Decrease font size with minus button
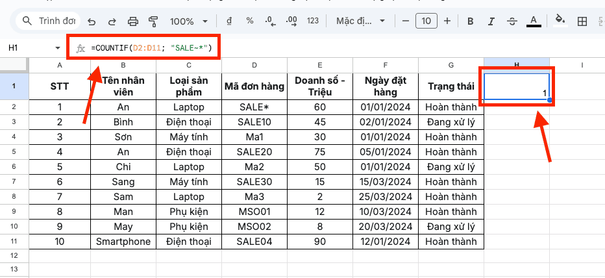 [405, 21]
